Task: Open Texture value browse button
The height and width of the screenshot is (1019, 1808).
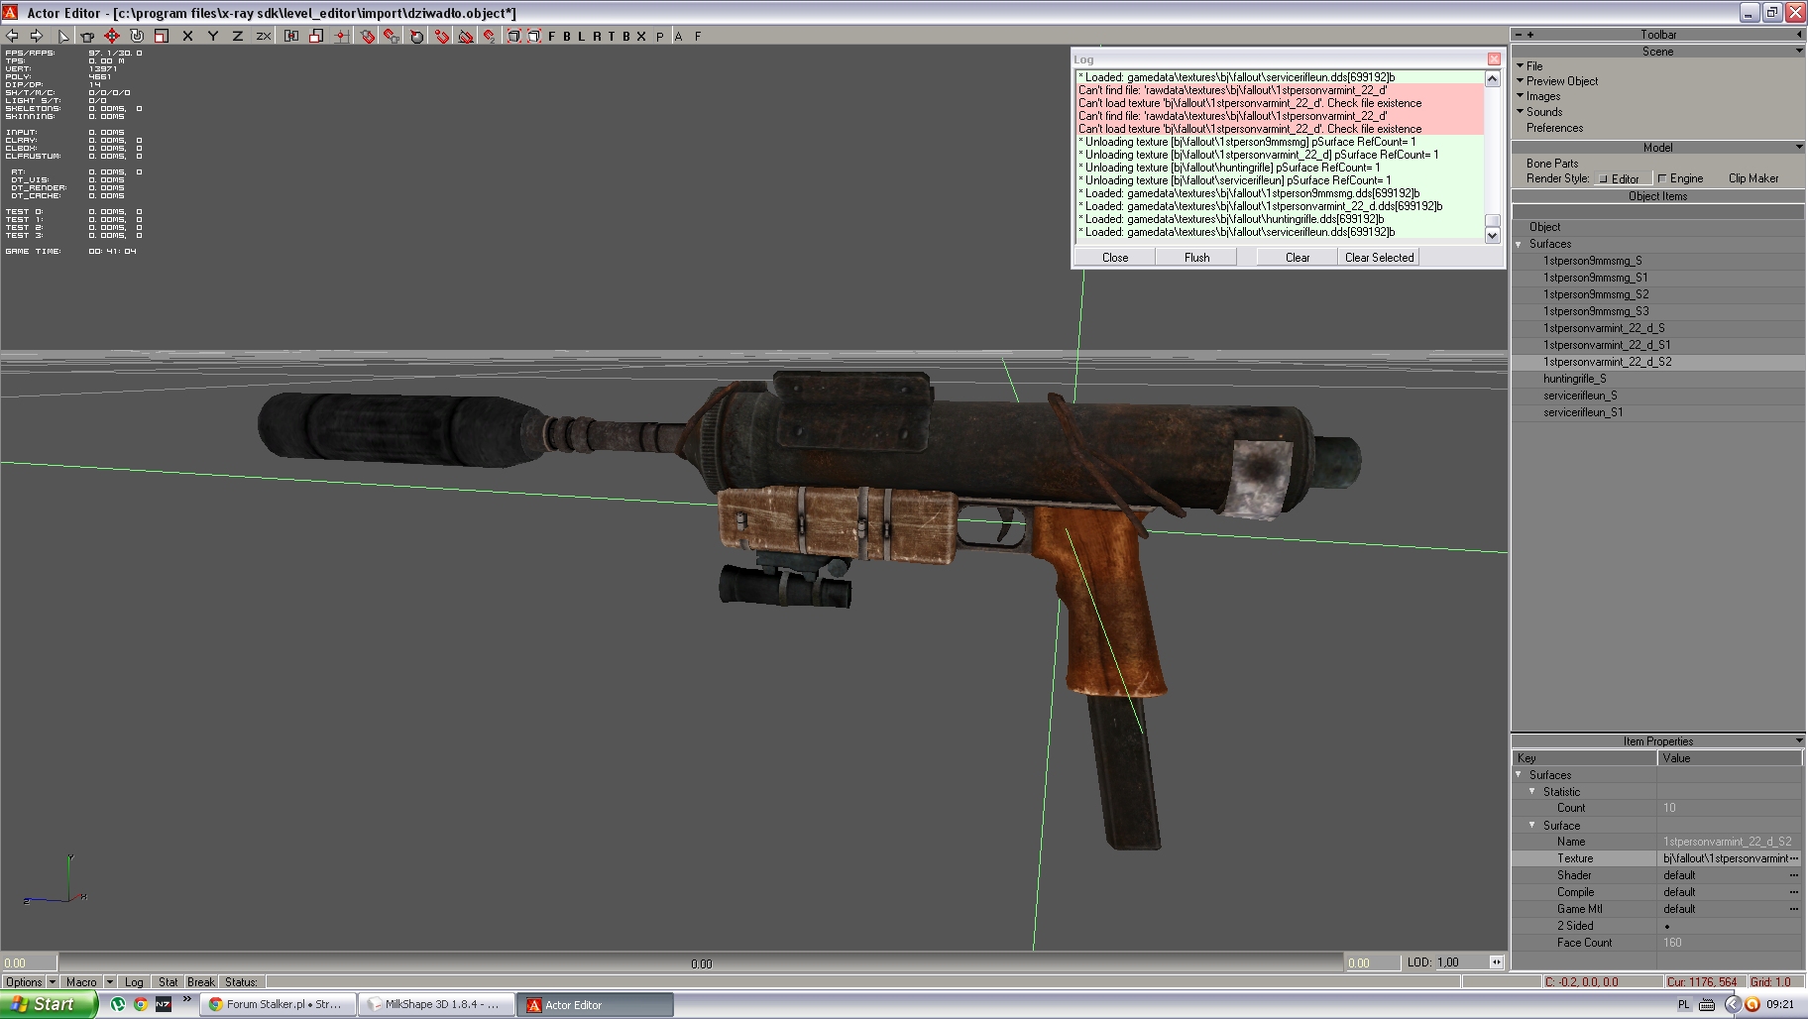Action: coord(1794,858)
